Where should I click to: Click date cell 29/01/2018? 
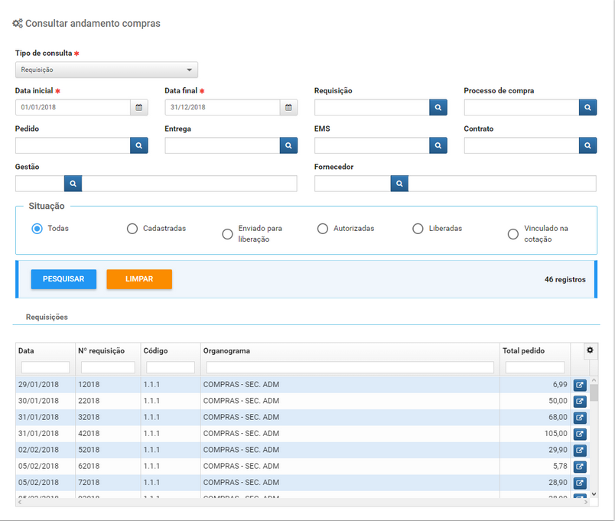pos(38,385)
